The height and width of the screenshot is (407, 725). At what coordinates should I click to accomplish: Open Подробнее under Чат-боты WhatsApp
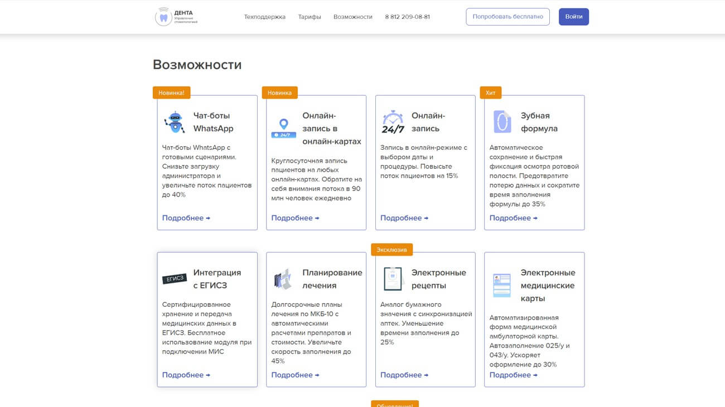(x=186, y=218)
